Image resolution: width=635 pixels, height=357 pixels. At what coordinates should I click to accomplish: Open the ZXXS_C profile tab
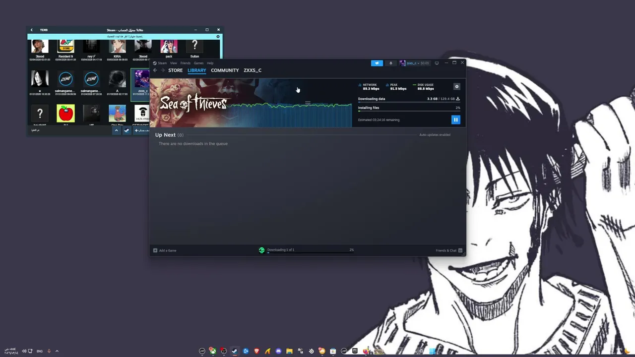click(x=253, y=70)
